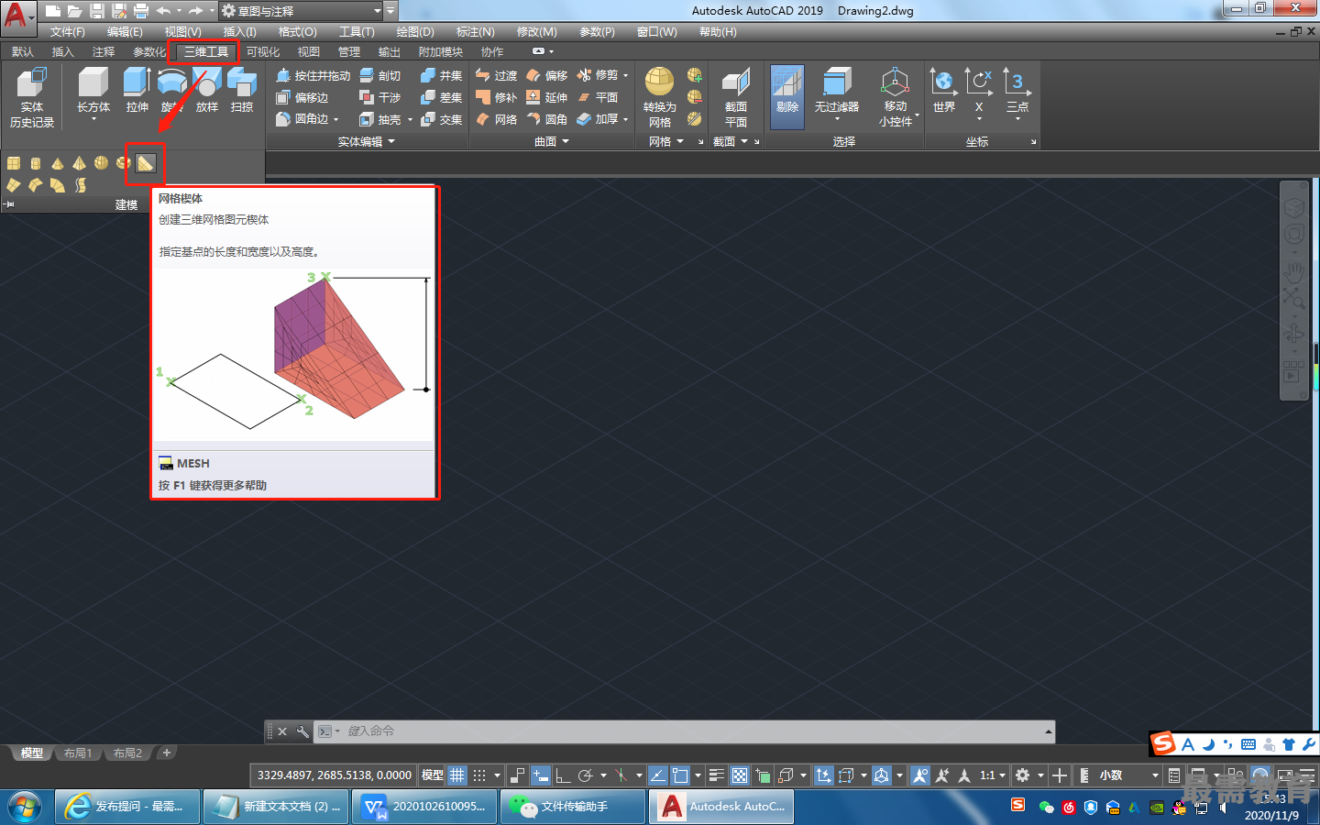The width and height of the screenshot is (1320, 825).
Task: Open the 小数 units dropdown in status bar
Action: coord(1129,775)
